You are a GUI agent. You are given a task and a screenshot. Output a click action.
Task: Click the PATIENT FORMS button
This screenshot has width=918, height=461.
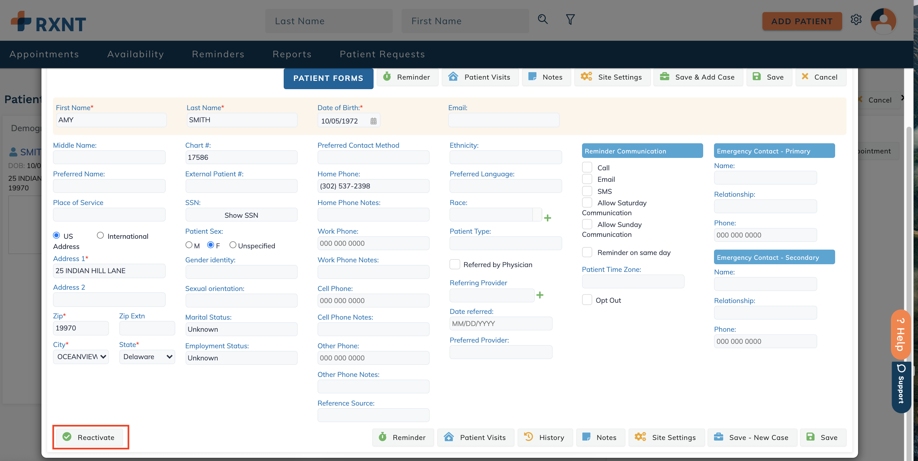(x=328, y=78)
